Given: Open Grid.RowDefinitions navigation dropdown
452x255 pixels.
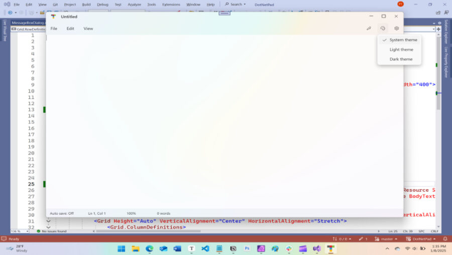Looking at the screenshot, I should click(x=28, y=29).
